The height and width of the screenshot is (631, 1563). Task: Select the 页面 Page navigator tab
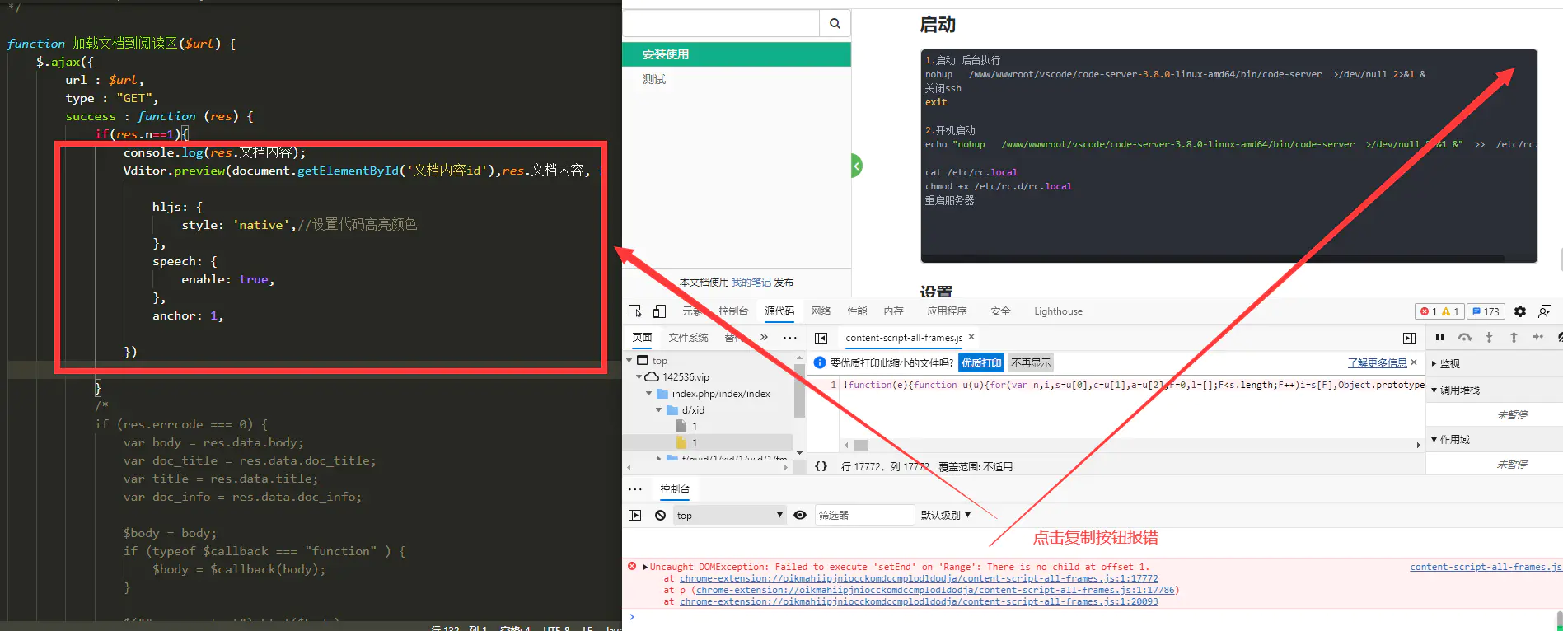tap(642, 338)
